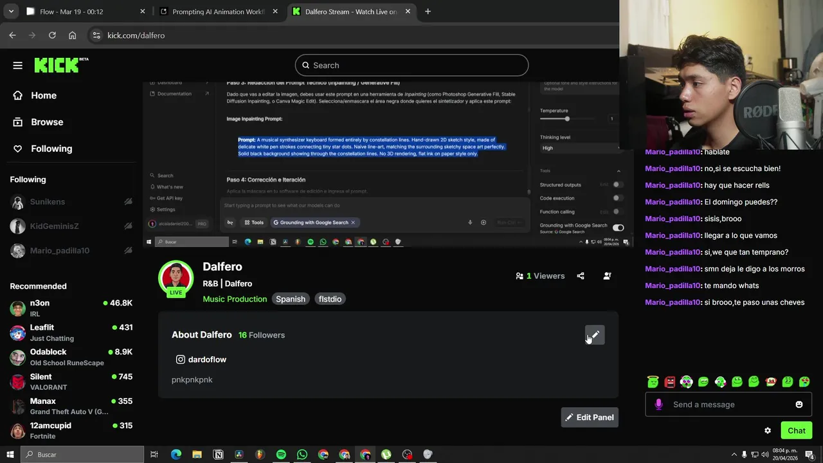Screen dimensions: 823x463
Task: Select the Music Production category link
Action: click(235, 299)
